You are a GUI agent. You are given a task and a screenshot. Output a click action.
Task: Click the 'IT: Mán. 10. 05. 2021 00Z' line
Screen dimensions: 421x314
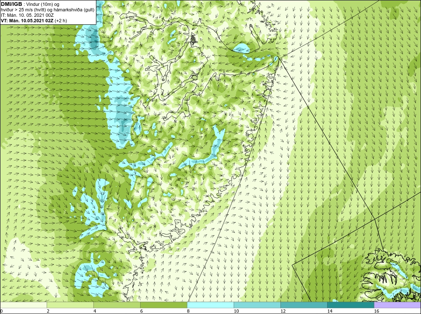pos(27,15)
